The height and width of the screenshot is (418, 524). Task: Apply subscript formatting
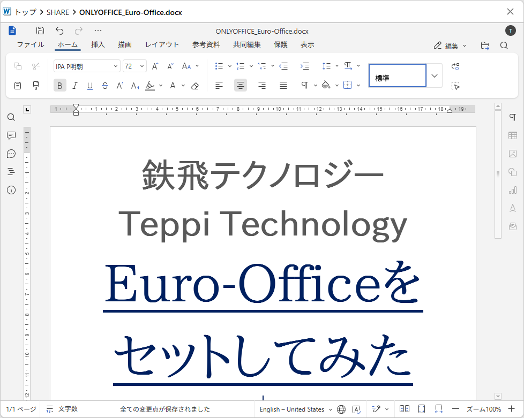point(135,86)
